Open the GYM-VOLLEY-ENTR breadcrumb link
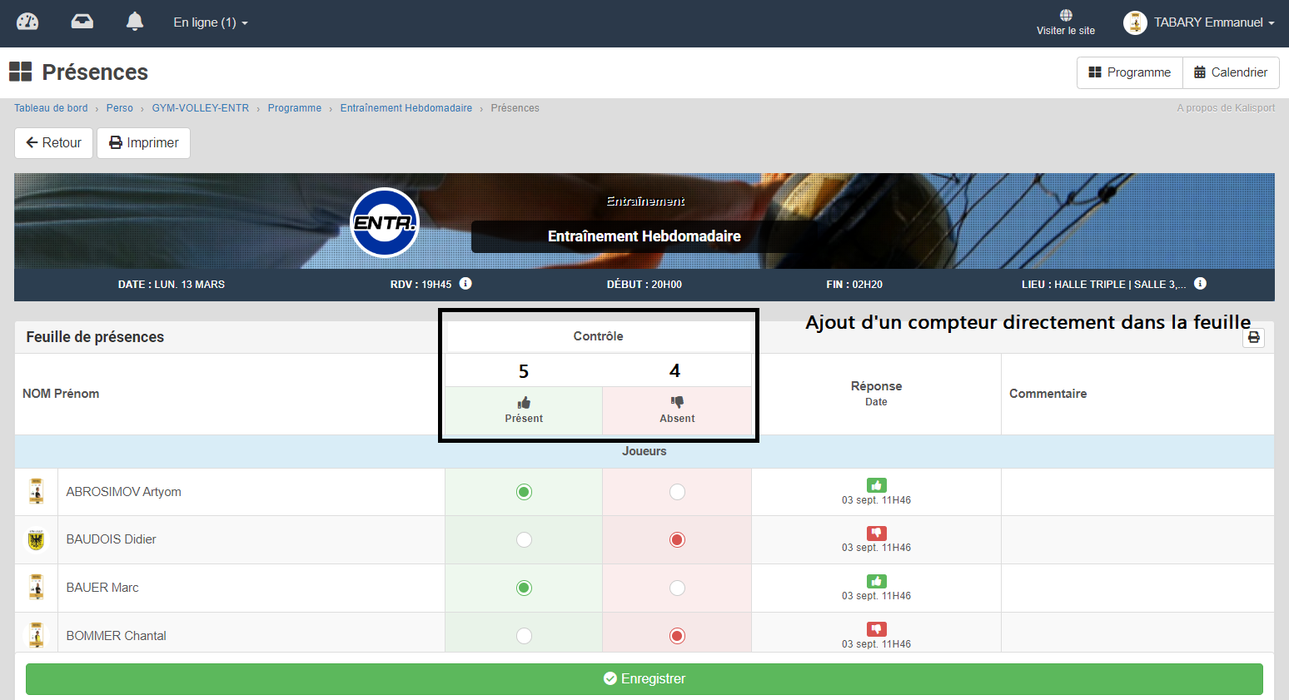Image resolution: width=1289 pixels, height=700 pixels. point(200,108)
